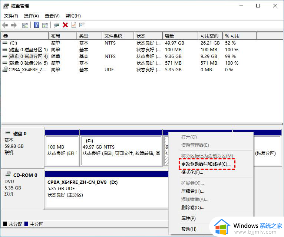Choose 格式化(F)... from context menu

[x=192, y=172]
